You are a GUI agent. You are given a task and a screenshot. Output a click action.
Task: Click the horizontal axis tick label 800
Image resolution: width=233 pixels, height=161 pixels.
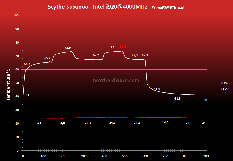pyautogui.click(x=186, y=156)
